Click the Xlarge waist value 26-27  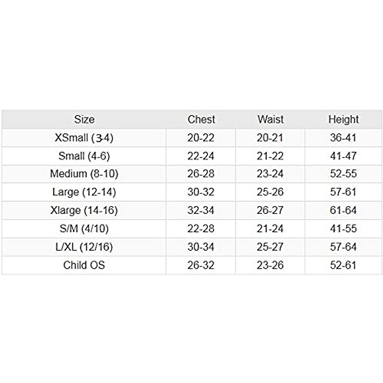point(270,210)
